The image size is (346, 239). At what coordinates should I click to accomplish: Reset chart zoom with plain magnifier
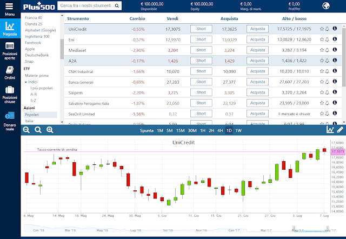[x=38, y=130]
